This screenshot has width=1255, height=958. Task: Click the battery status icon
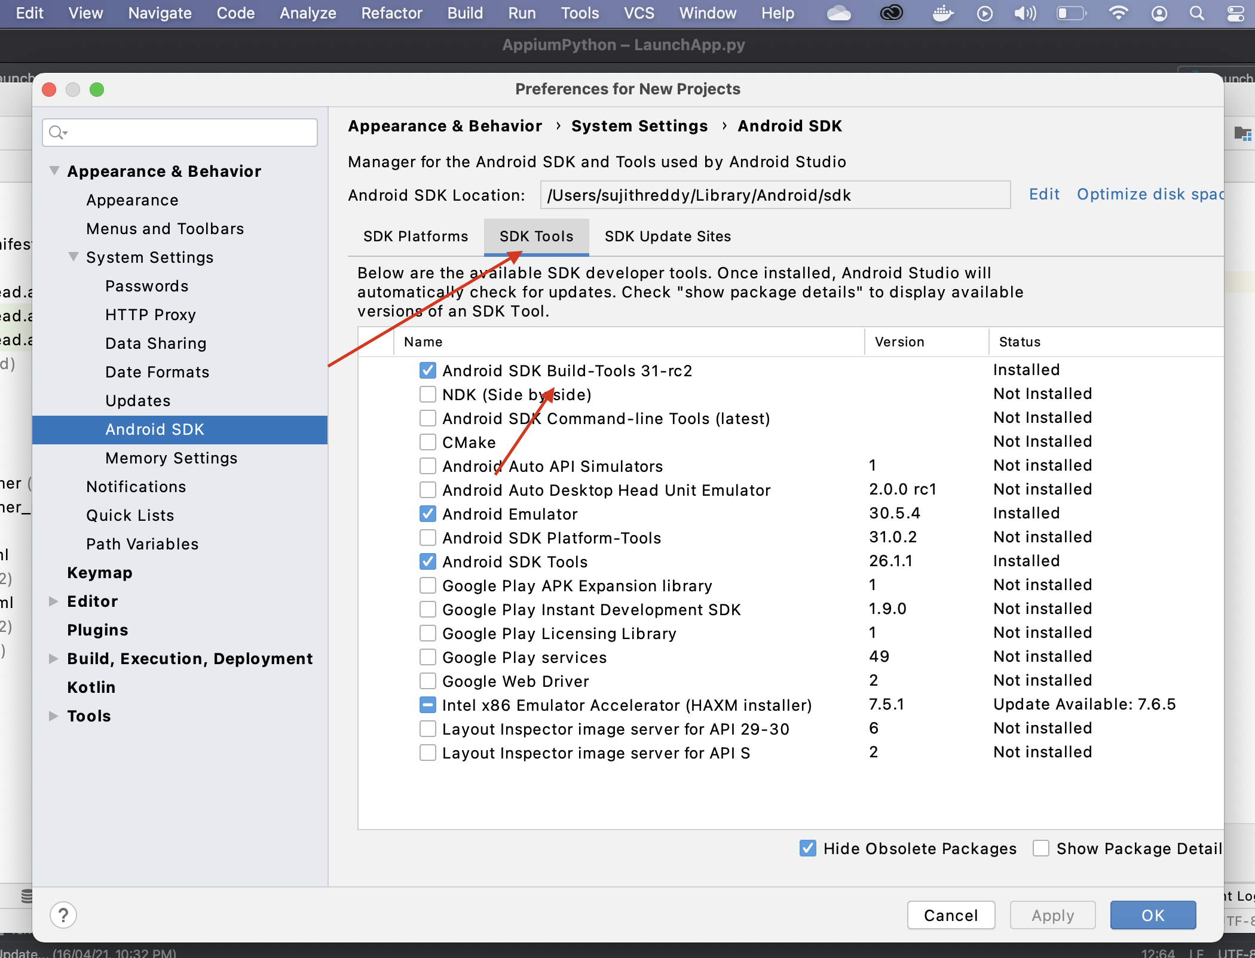coord(1071,13)
